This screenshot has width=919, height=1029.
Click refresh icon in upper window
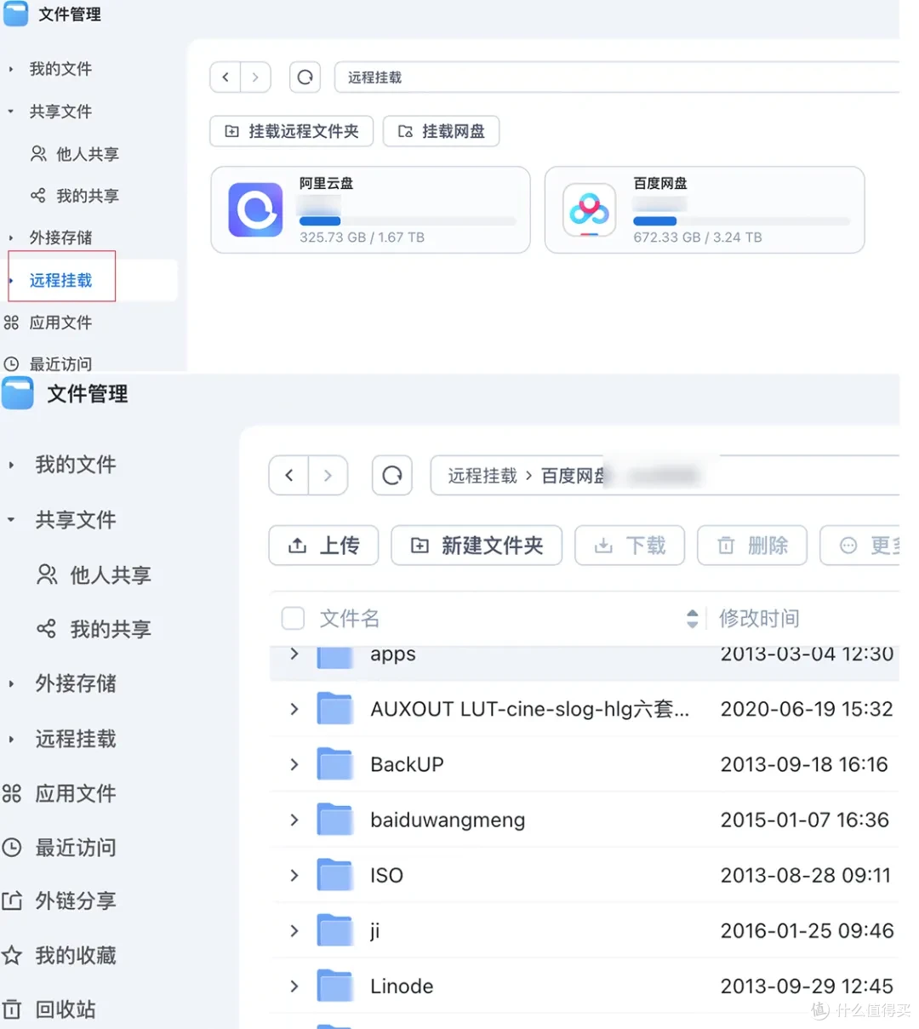[305, 77]
